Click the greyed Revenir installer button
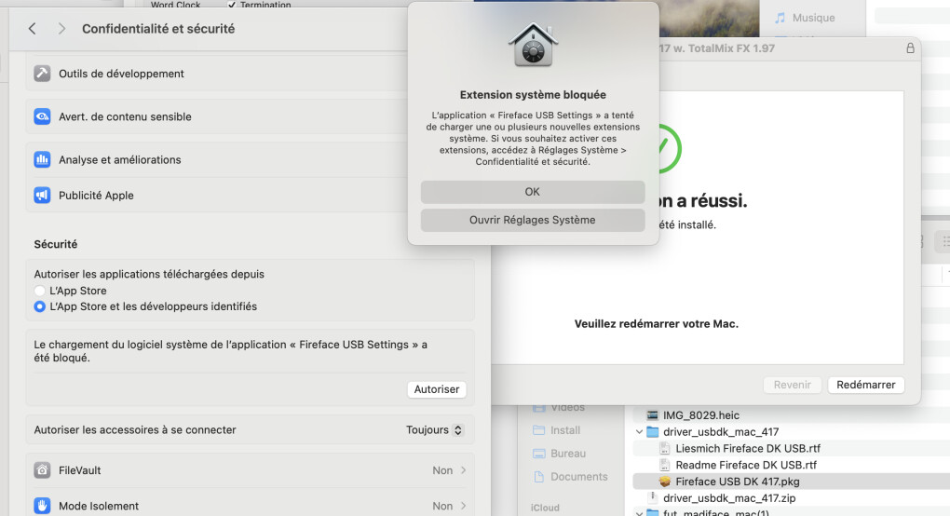The width and height of the screenshot is (950, 516). pos(792,385)
